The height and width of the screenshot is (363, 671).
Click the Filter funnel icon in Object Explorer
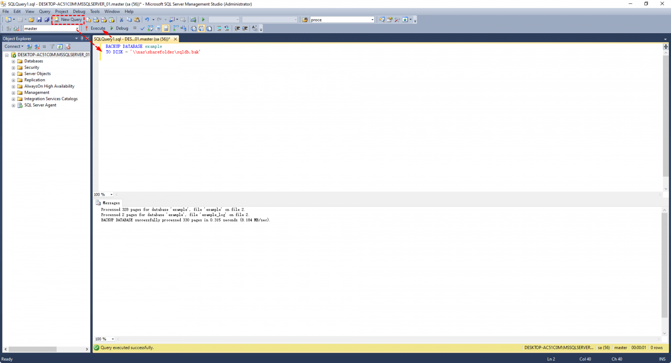[52, 46]
